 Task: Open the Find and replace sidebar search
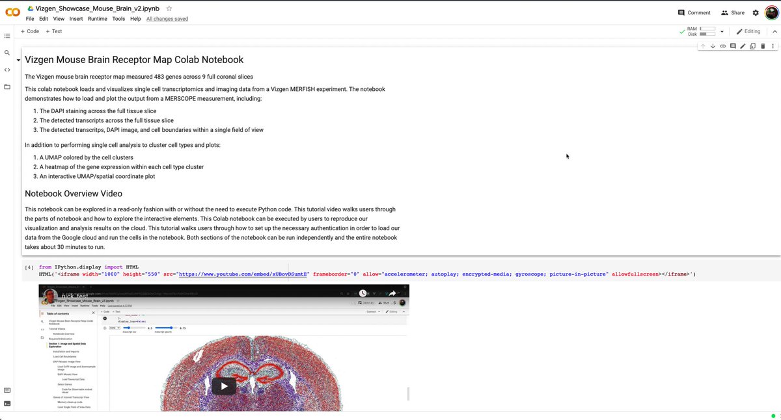7,53
